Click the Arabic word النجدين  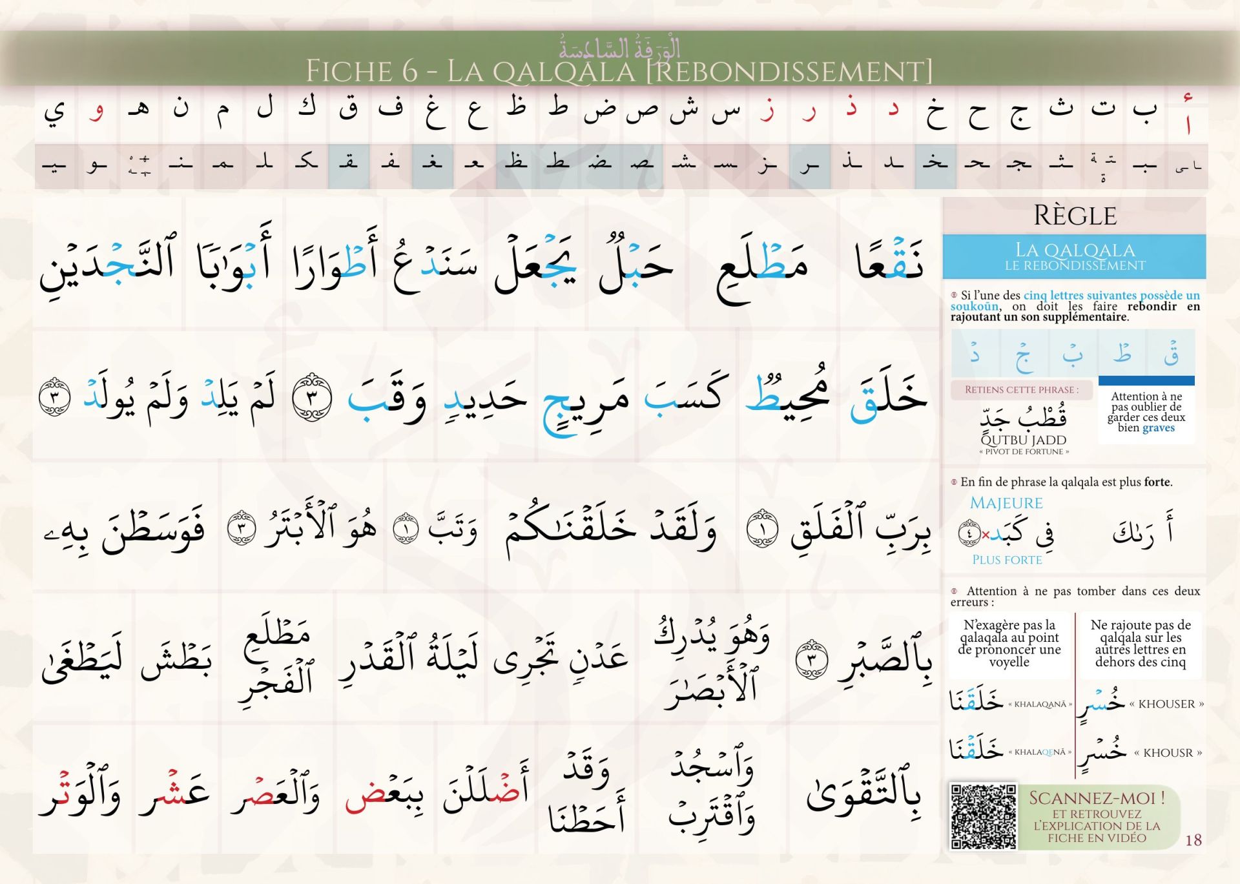(x=107, y=265)
